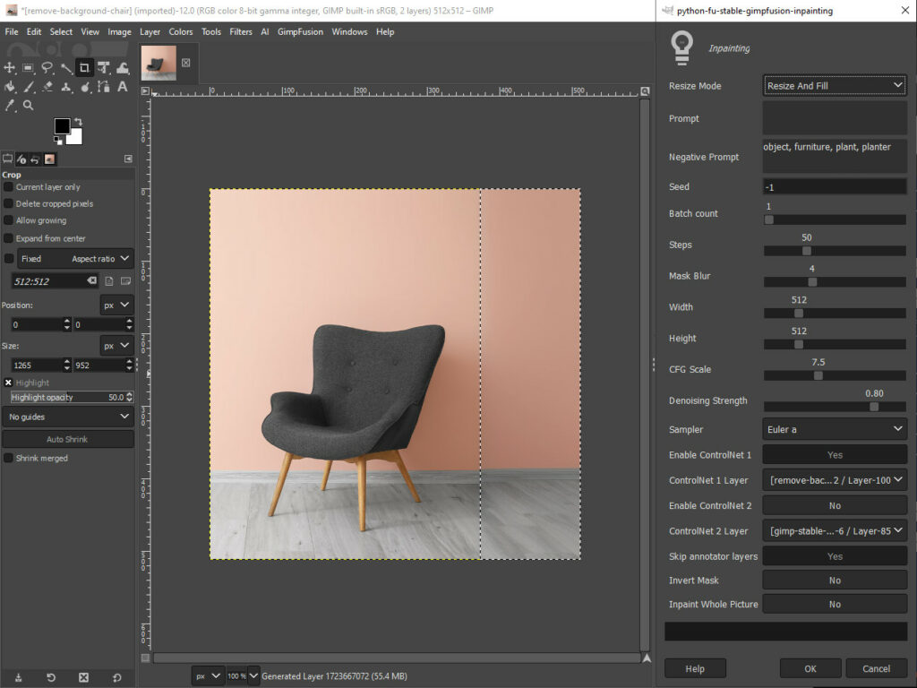Toggle Enable ControlNet 2 to Yes
The width and height of the screenshot is (917, 688).
click(834, 505)
